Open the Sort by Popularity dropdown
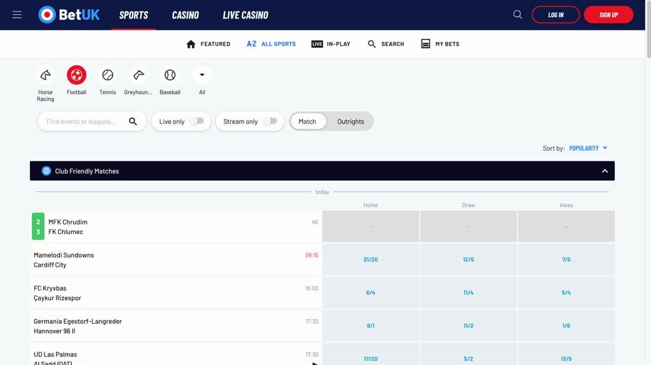The height and width of the screenshot is (365, 651). click(x=588, y=148)
